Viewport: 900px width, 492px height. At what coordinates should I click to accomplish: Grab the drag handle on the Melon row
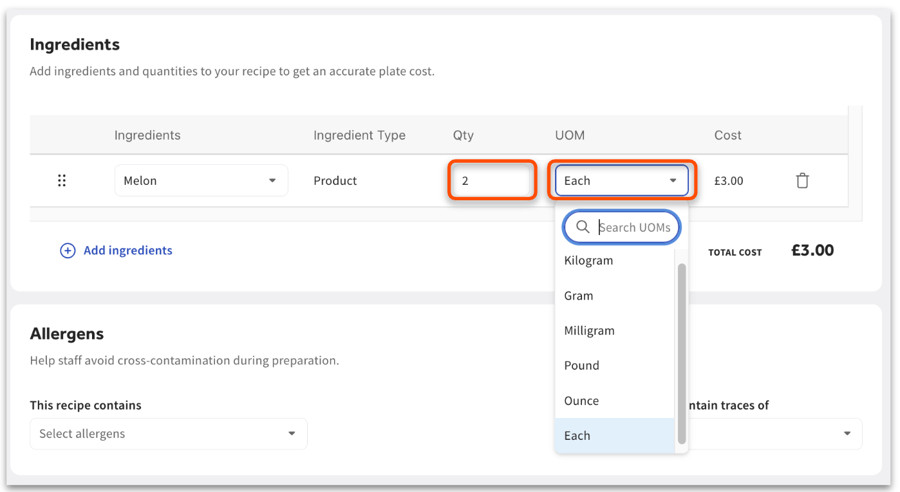click(62, 181)
